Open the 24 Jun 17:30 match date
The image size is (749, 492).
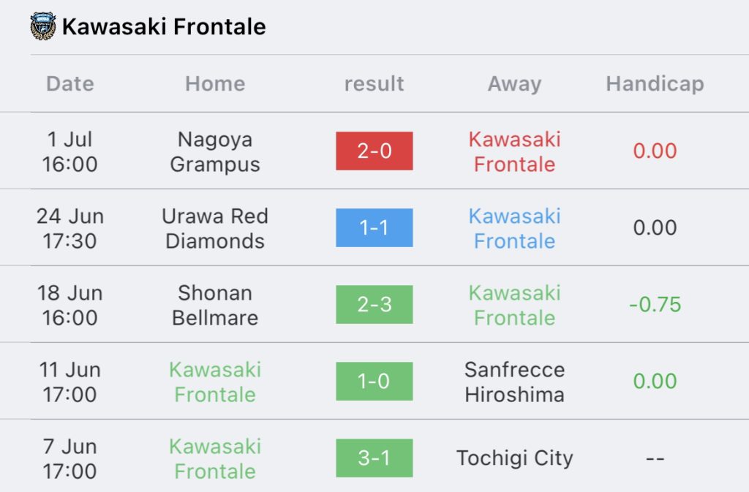tap(70, 229)
